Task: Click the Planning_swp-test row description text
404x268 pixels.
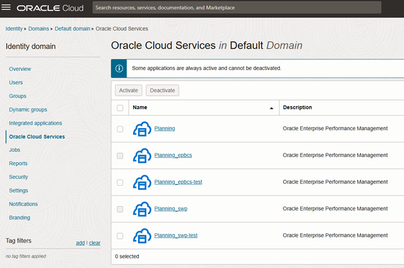Action: [335, 235]
